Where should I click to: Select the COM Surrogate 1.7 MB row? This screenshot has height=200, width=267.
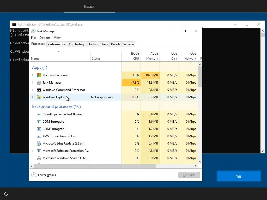tap(114, 129)
